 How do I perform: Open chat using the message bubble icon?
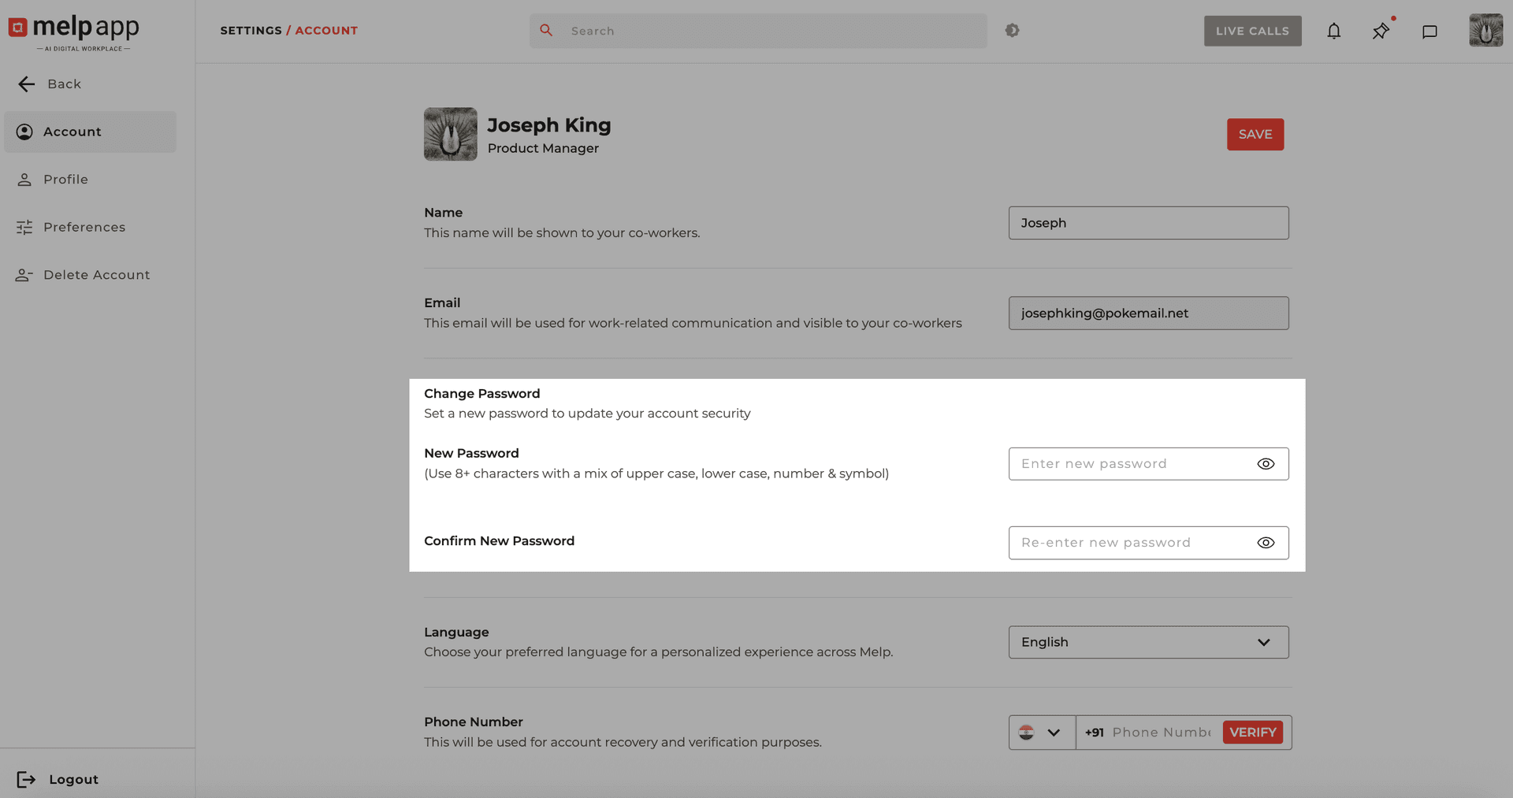coord(1430,32)
